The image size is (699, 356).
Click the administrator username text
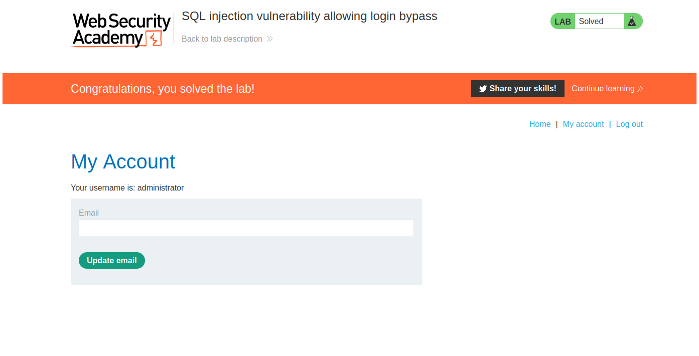click(161, 188)
